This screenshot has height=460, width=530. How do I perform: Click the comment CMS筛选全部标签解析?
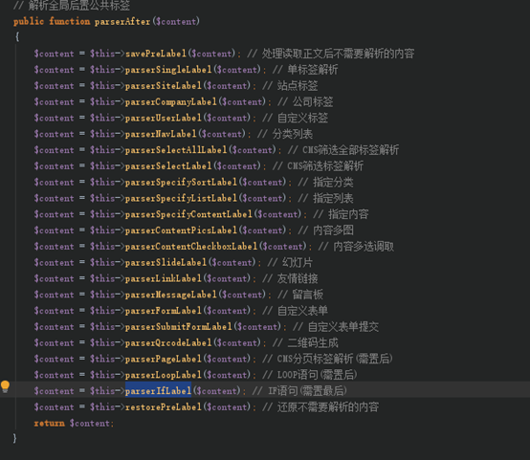(x=350, y=150)
